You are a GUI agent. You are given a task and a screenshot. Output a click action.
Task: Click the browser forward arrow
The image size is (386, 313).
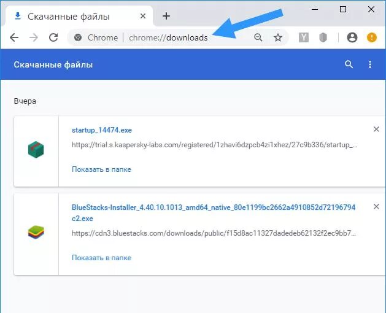[34, 37]
